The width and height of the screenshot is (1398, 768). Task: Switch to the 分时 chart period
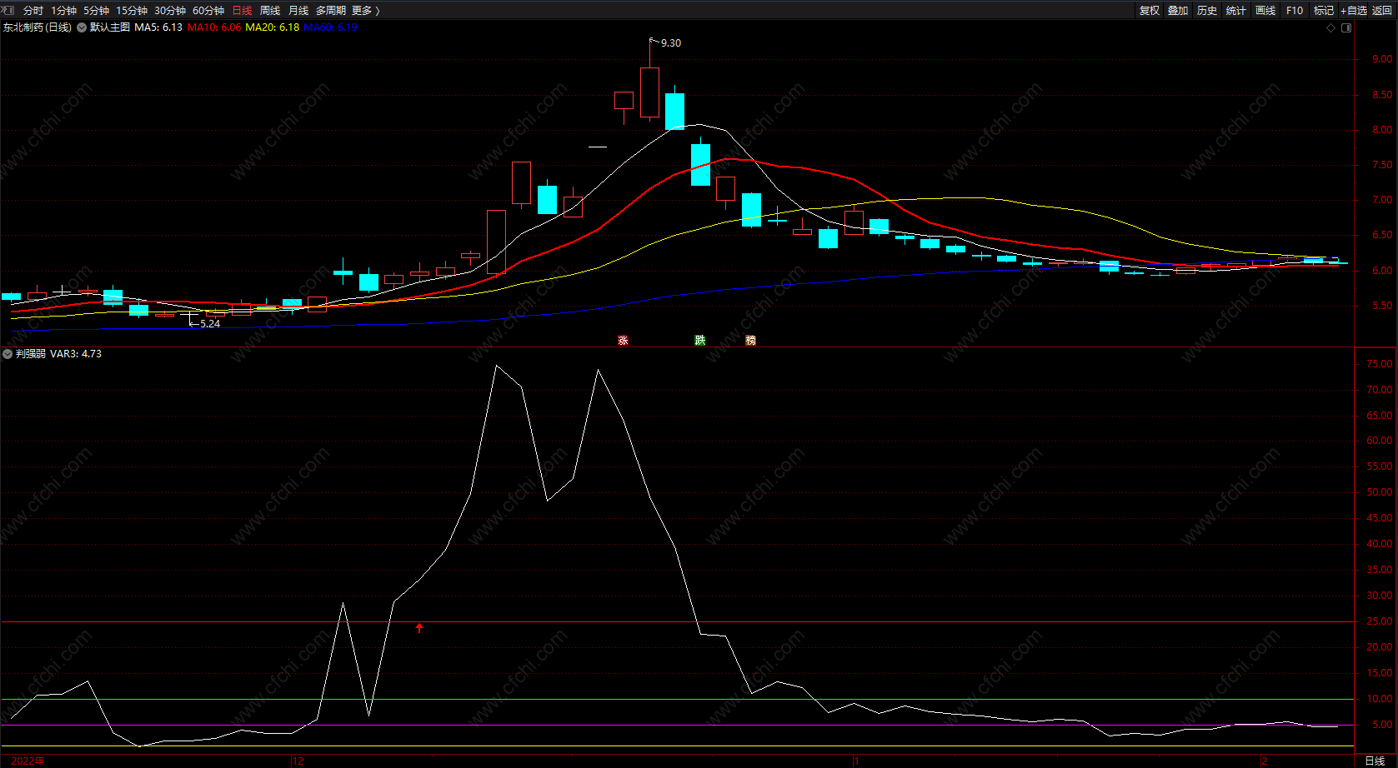point(33,11)
